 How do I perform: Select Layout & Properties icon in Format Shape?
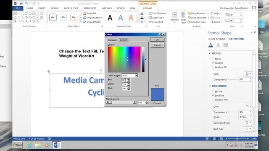(x=226, y=45)
